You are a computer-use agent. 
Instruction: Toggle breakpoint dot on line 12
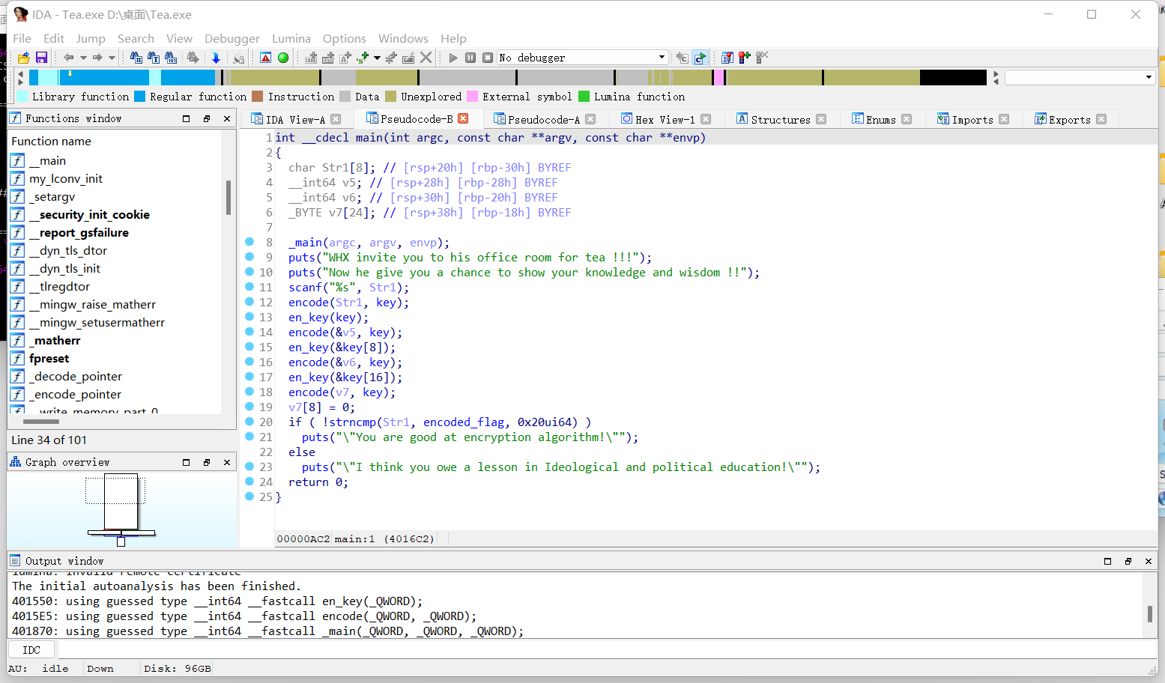[x=249, y=302]
